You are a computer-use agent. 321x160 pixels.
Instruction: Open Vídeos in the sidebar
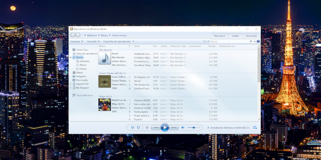(x=78, y=72)
